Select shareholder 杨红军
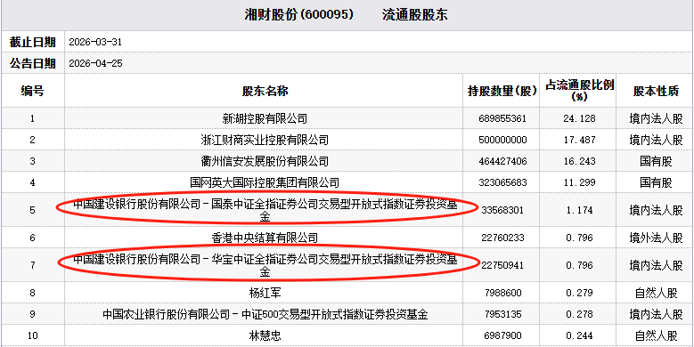The width and height of the screenshot is (694, 347). pos(265,293)
